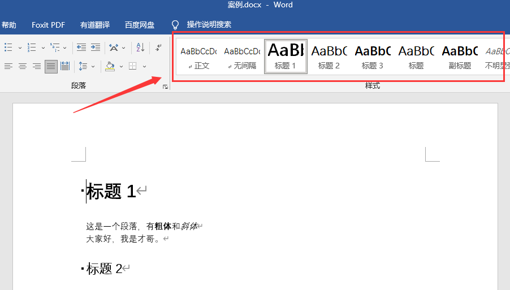Screen dimensions: 510x290
Task: Click 操作说明搜索 search box
Action: (209, 24)
